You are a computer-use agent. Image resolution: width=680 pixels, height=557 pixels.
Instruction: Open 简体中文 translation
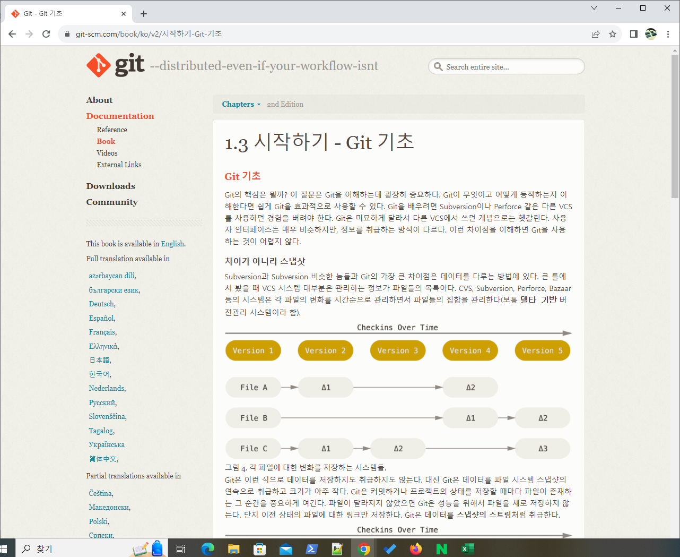tap(103, 459)
